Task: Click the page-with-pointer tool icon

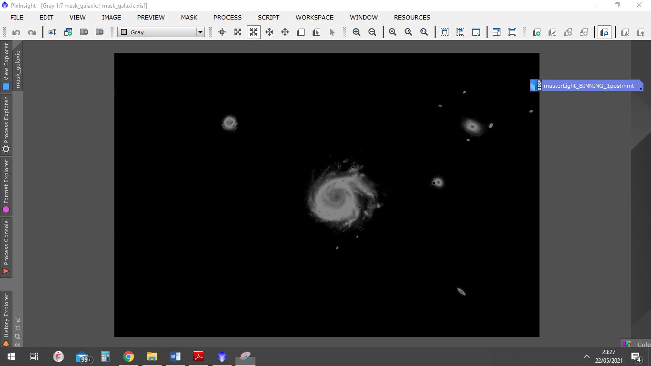Action: (x=316, y=32)
